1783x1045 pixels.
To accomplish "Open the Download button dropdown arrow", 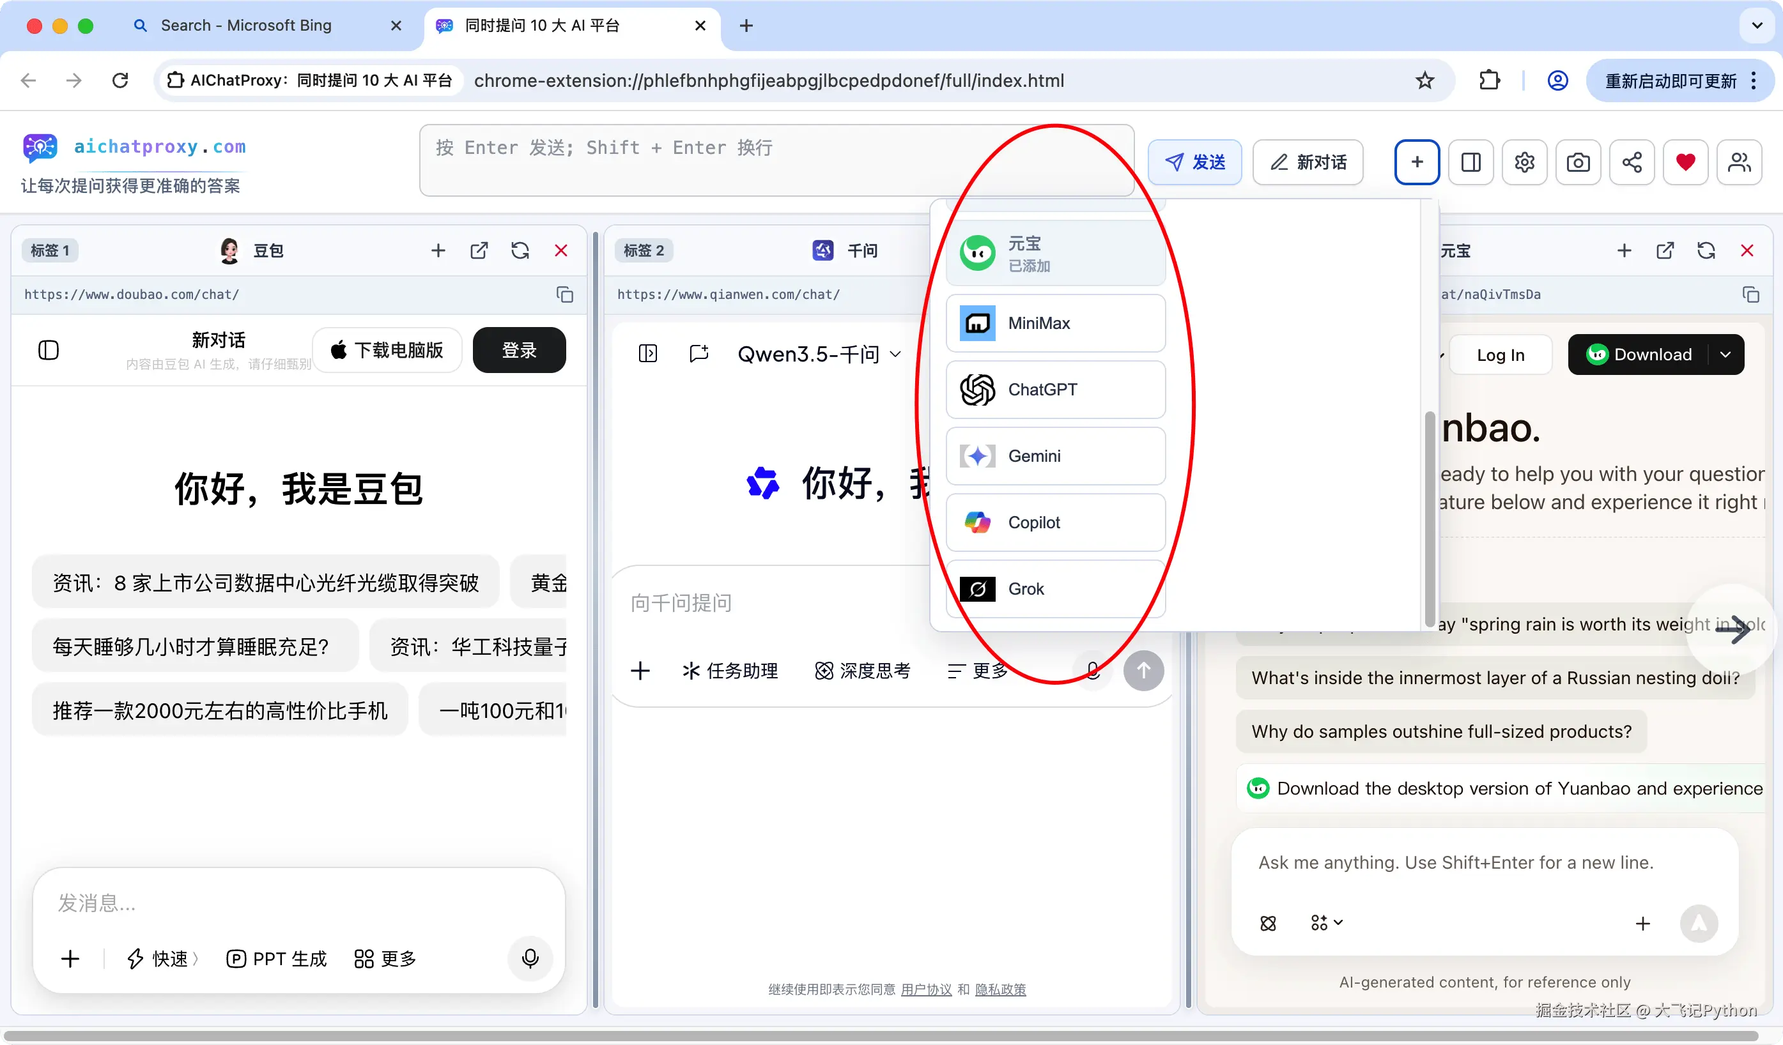I will [x=1726, y=355].
